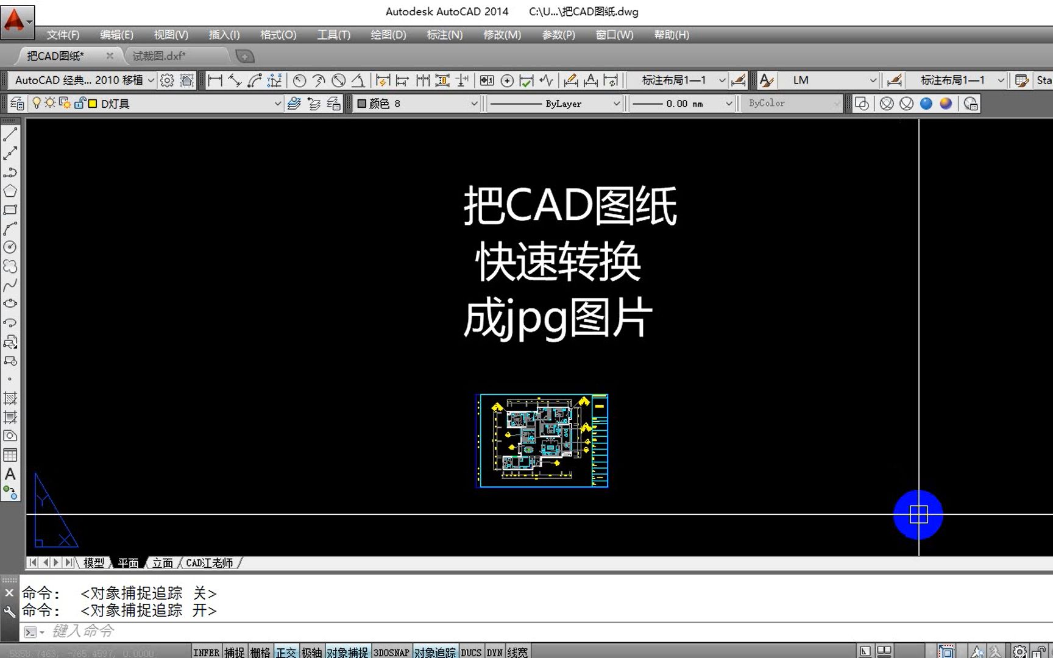This screenshot has width=1053, height=658.
Task: Select the 2D Wireframe visual style icon
Action: [x=861, y=104]
